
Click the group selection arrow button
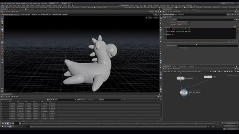[x=237, y=20]
